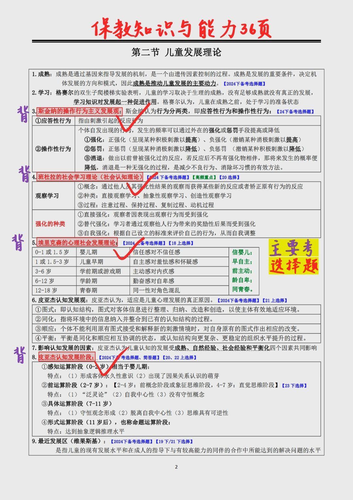Viewport: 353px width, 500px height.
Task: Click the yellow note "主要考"
Action: 293,248
